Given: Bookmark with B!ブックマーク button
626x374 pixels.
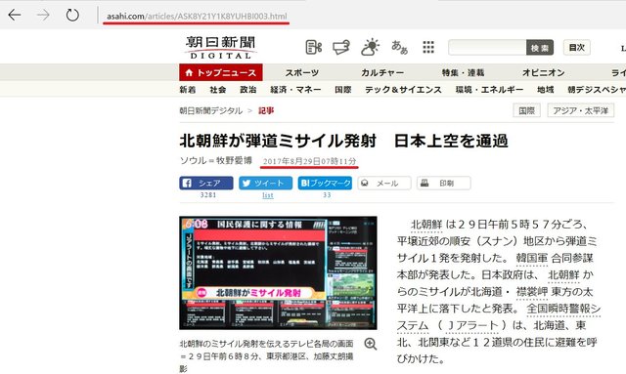Looking at the screenshot, I should point(325,183).
